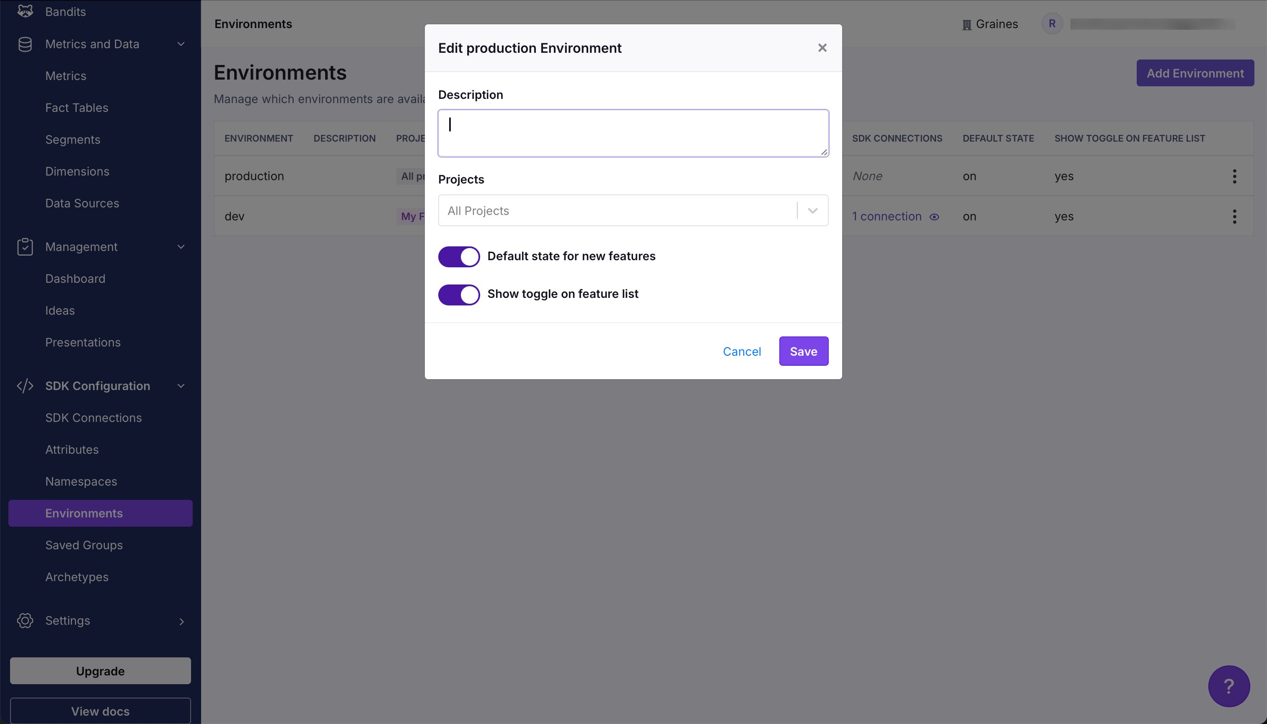1267x724 pixels.
Task: Collapse the SDK Configuration section chevron
Action: tap(181, 386)
